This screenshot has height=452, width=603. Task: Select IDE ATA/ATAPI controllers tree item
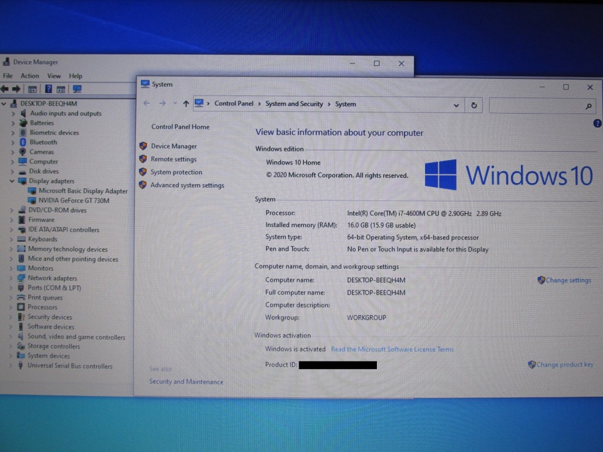(x=64, y=230)
